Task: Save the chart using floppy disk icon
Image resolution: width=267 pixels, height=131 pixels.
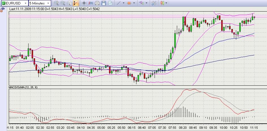Action: point(104,3)
